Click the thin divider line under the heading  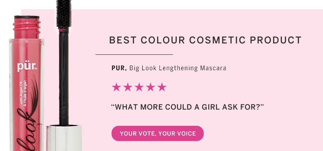tap(134, 54)
